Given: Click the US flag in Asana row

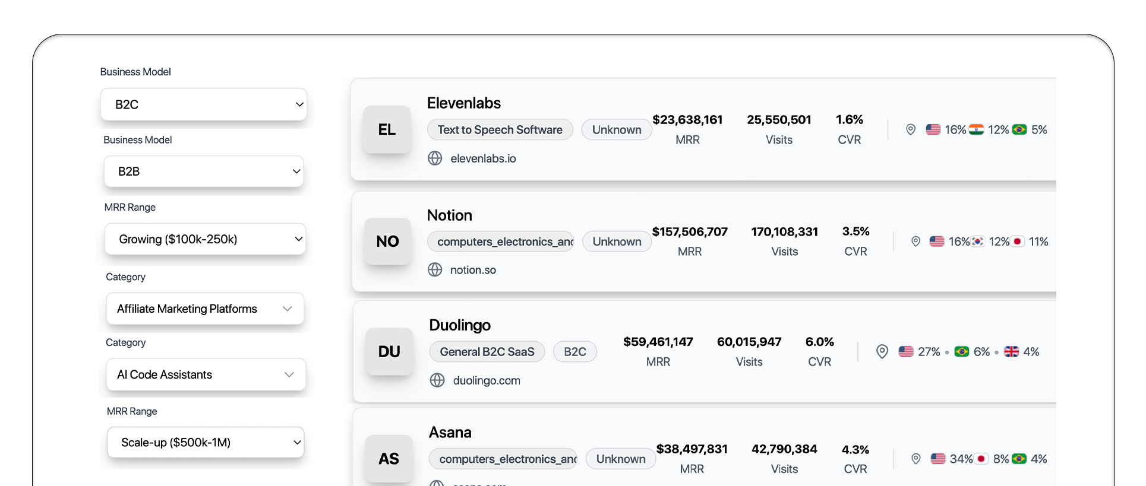Looking at the screenshot, I should [938, 459].
